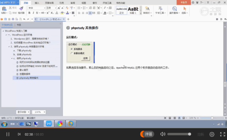Click the 流畅 video quality option
Screen dimensions: 227x140
coord(200,134)
